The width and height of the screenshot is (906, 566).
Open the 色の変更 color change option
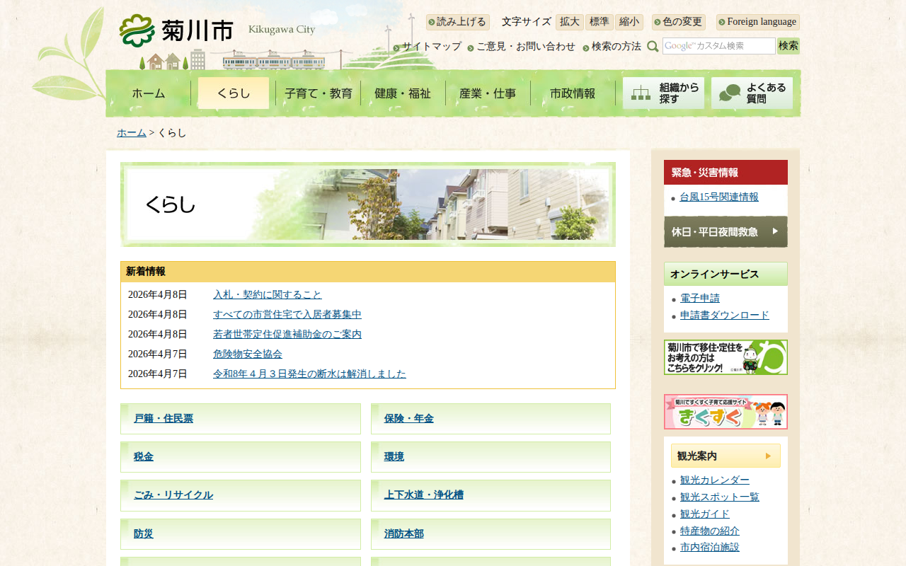coord(679,22)
